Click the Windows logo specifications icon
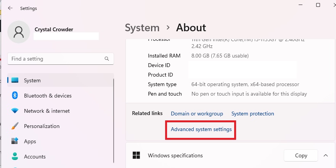This screenshot has height=168, width=336. (x=136, y=155)
